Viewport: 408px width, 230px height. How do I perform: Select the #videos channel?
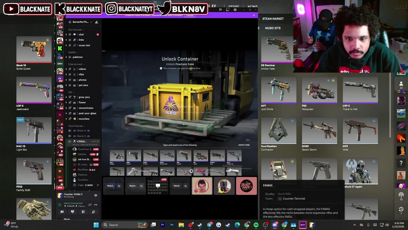coord(83,69)
